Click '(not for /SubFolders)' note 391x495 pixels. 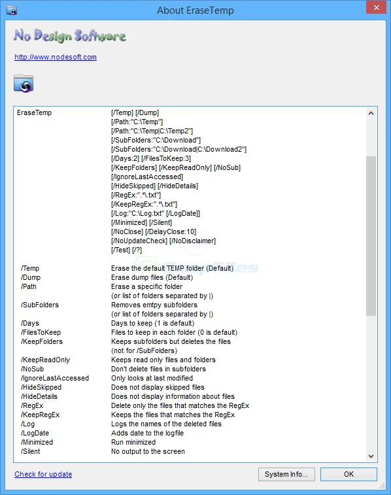click(x=144, y=350)
